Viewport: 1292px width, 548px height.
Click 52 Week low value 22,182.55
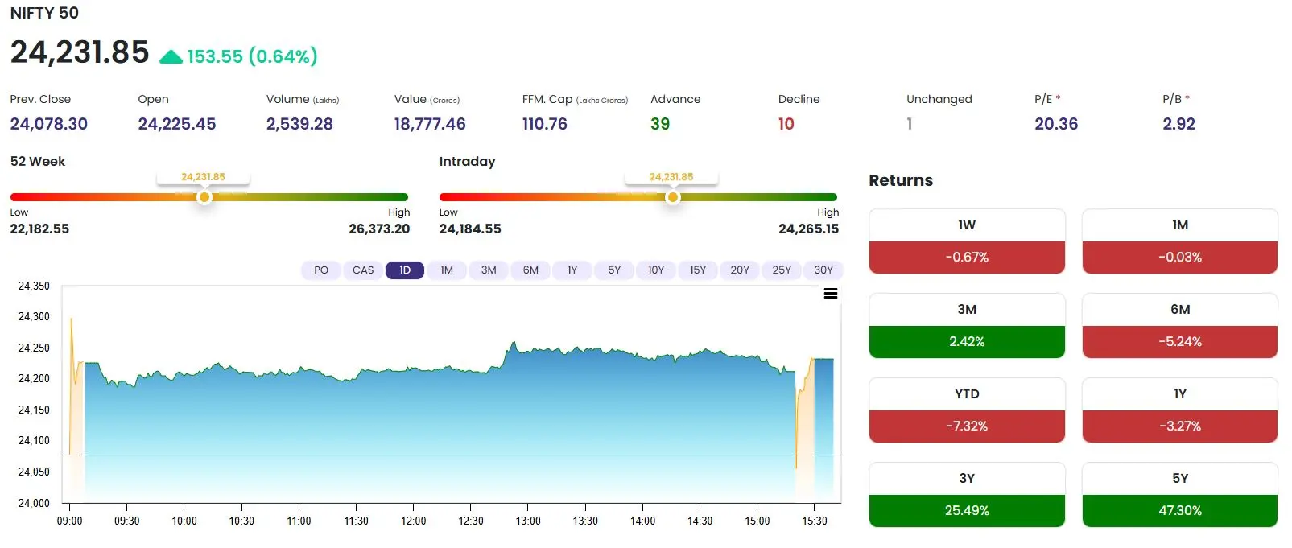(x=39, y=229)
